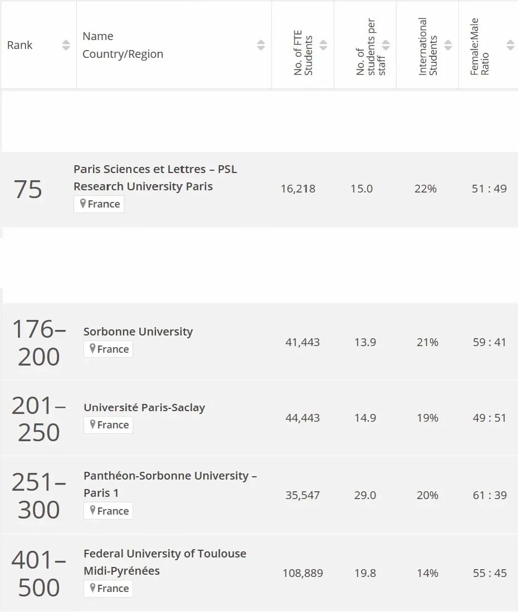Sort by No. of FTE Students arrows
518x612 pixels.
tap(323, 45)
